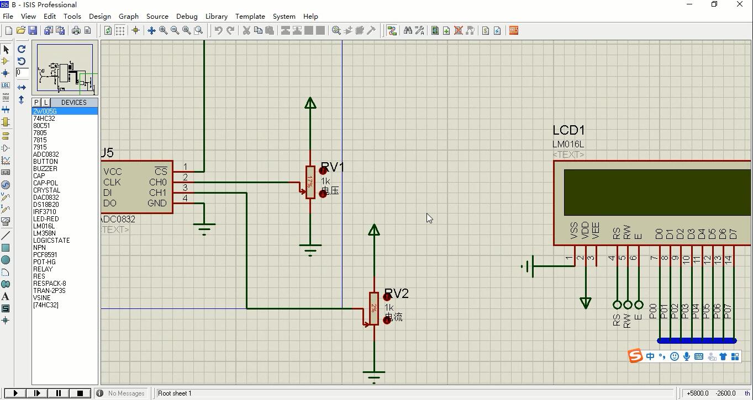Click the schematic overview thumbnail
753x400 pixels.
[65, 68]
